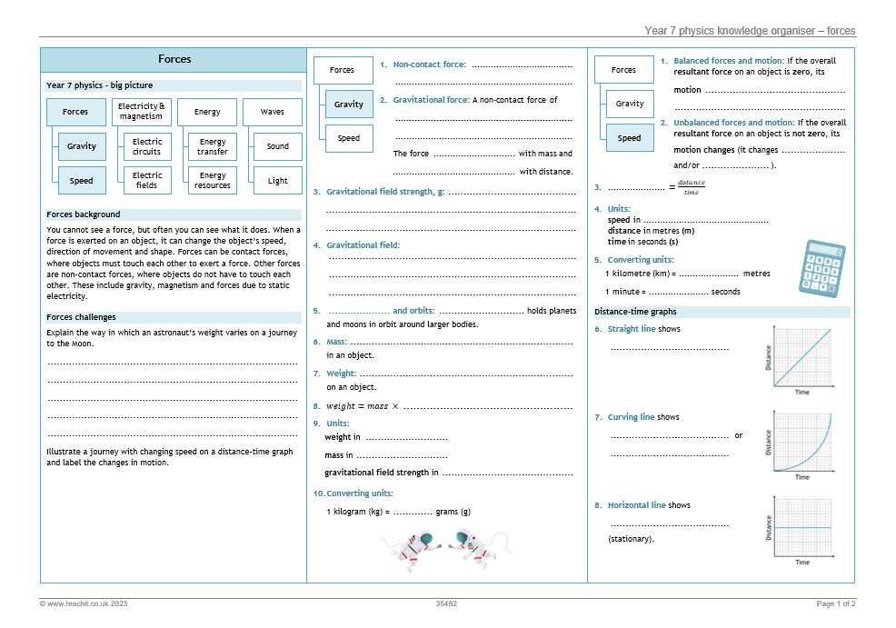Select the horizontal line distance-time graph

pyautogui.click(x=800, y=531)
